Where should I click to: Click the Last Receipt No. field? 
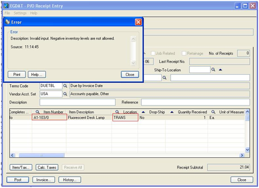point(220,62)
